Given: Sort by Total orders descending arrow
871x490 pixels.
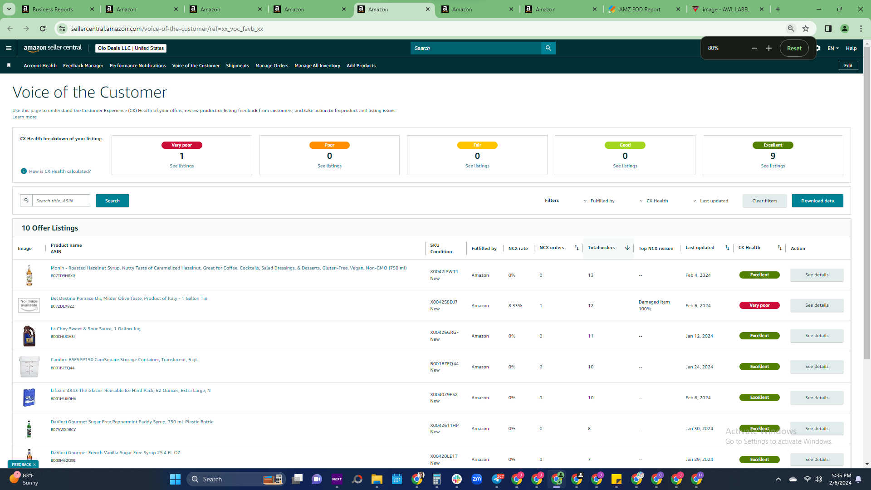Looking at the screenshot, I should point(627,248).
